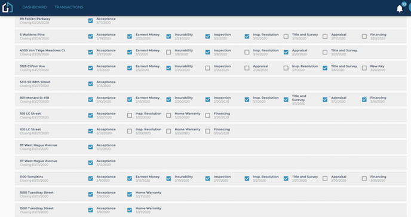
Task: Check Title and Survey for 5 Waldens Pine
Action: [286, 36]
